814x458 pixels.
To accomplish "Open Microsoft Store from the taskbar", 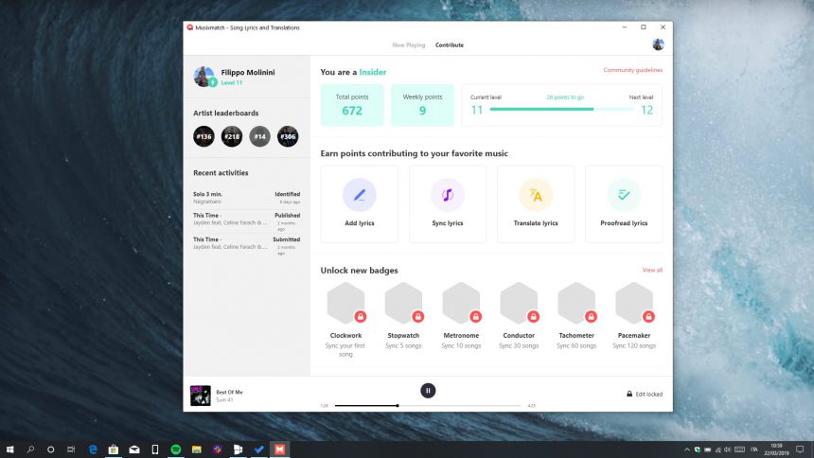I will [114, 449].
